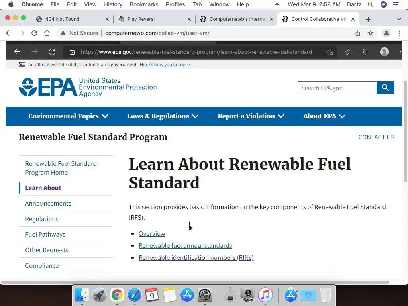Close the Play Reversi tab
Viewport: 408px width, 306px height.
pyautogui.click(x=189, y=19)
